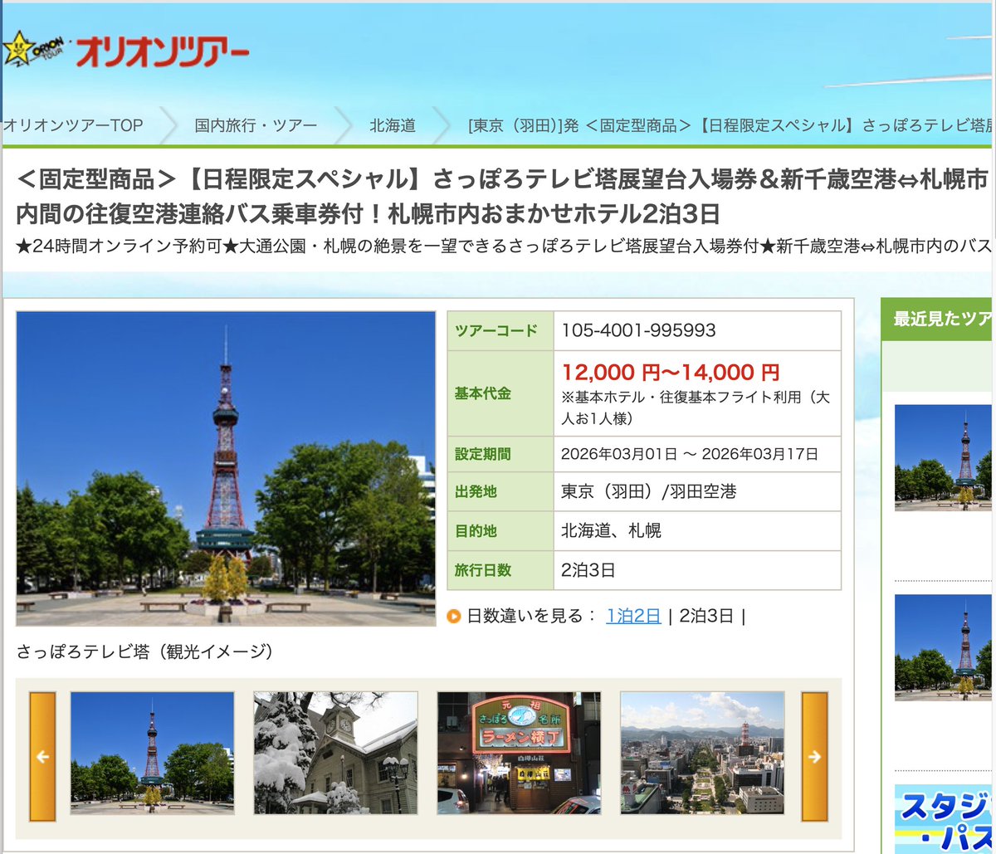996x854 pixels.
Task: Click the 2泊3日 value in 旅行日数 row
Action: (588, 570)
